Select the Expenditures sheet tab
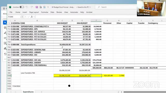 (x=28, y=92)
